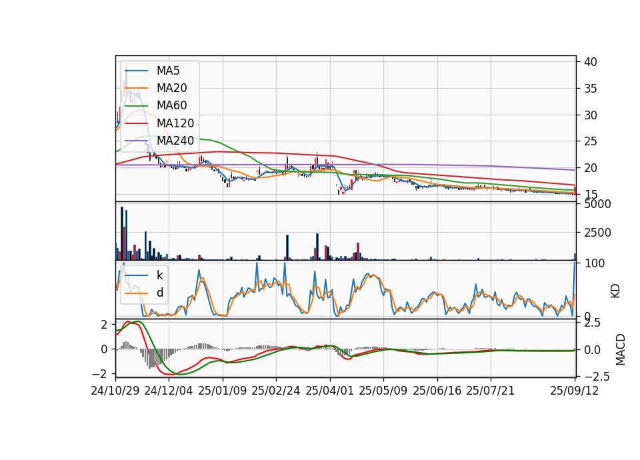Click the 25/07/21 date axis label
Image resolution: width=640 pixels, height=460 pixels.
coord(491,391)
